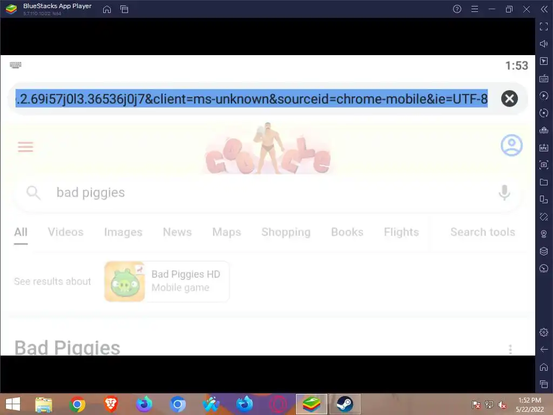Image resolution: width=553 pixels, height=415 pixels.
Task: Open the Multi-instance manager layers icon
Action: point(543,251)
